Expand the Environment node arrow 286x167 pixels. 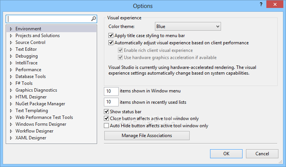click(x=11, y=29)
